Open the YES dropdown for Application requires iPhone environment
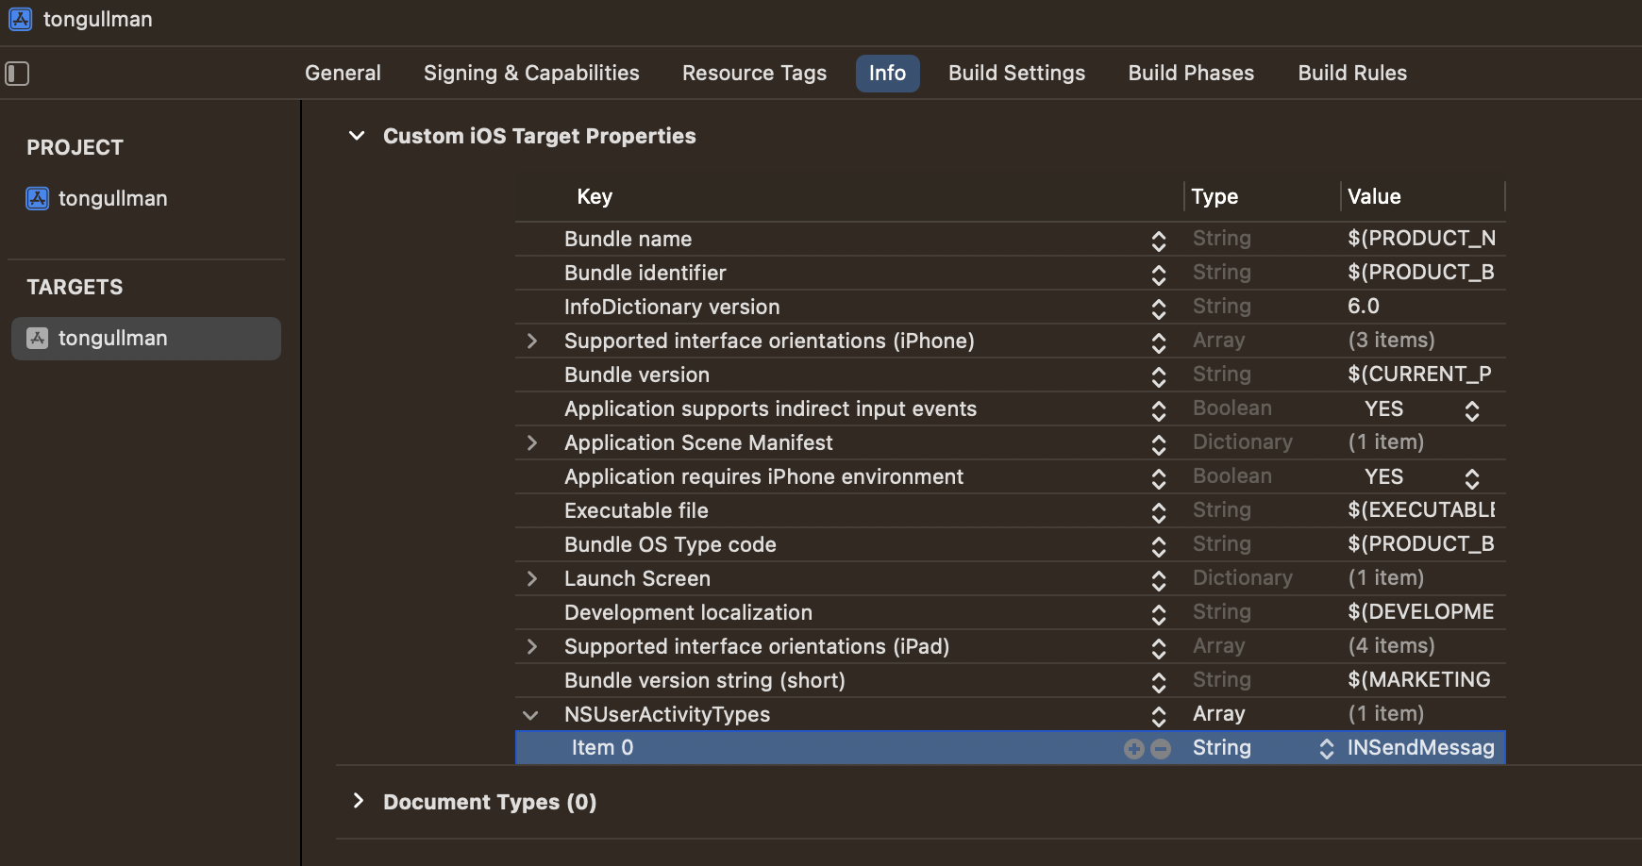 click(1472, 477)
